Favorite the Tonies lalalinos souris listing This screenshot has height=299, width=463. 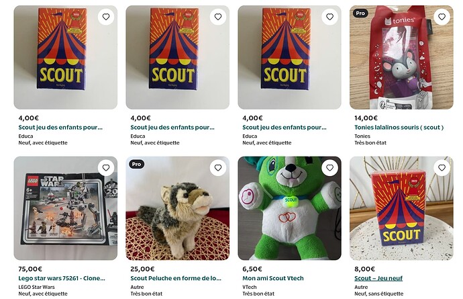(x=441, y=17)
